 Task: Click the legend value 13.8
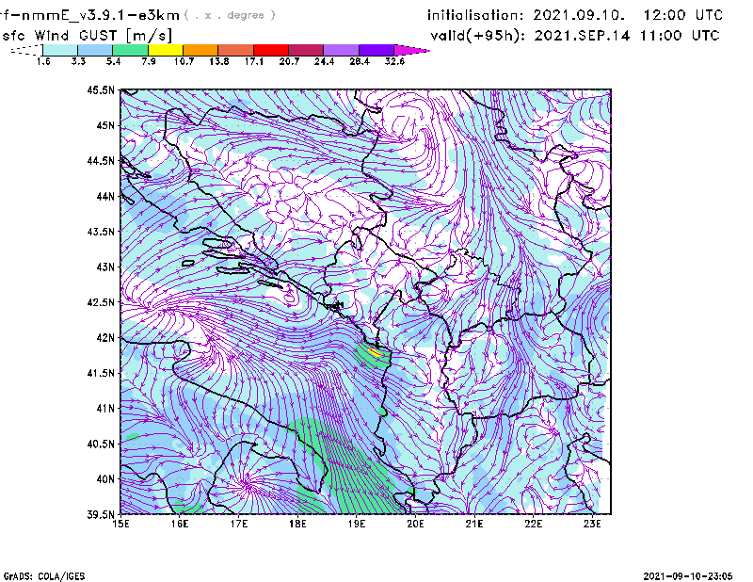pos(219,61)
